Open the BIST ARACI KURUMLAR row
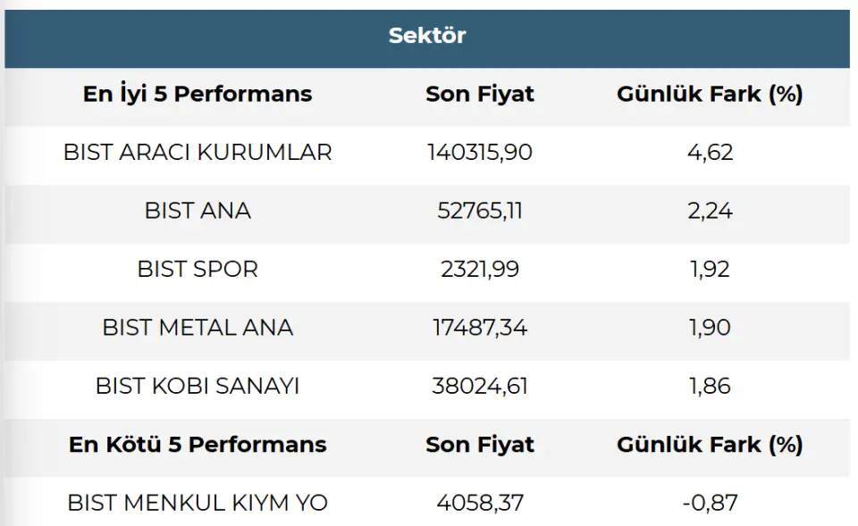 198,153
